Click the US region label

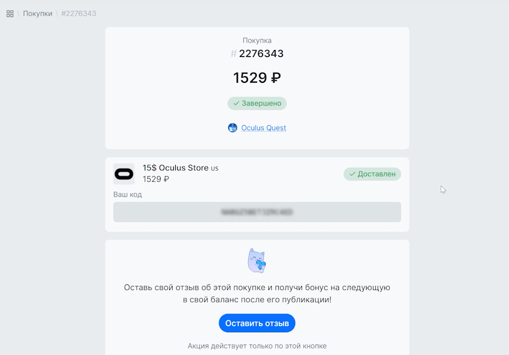(x=215, y=168)
